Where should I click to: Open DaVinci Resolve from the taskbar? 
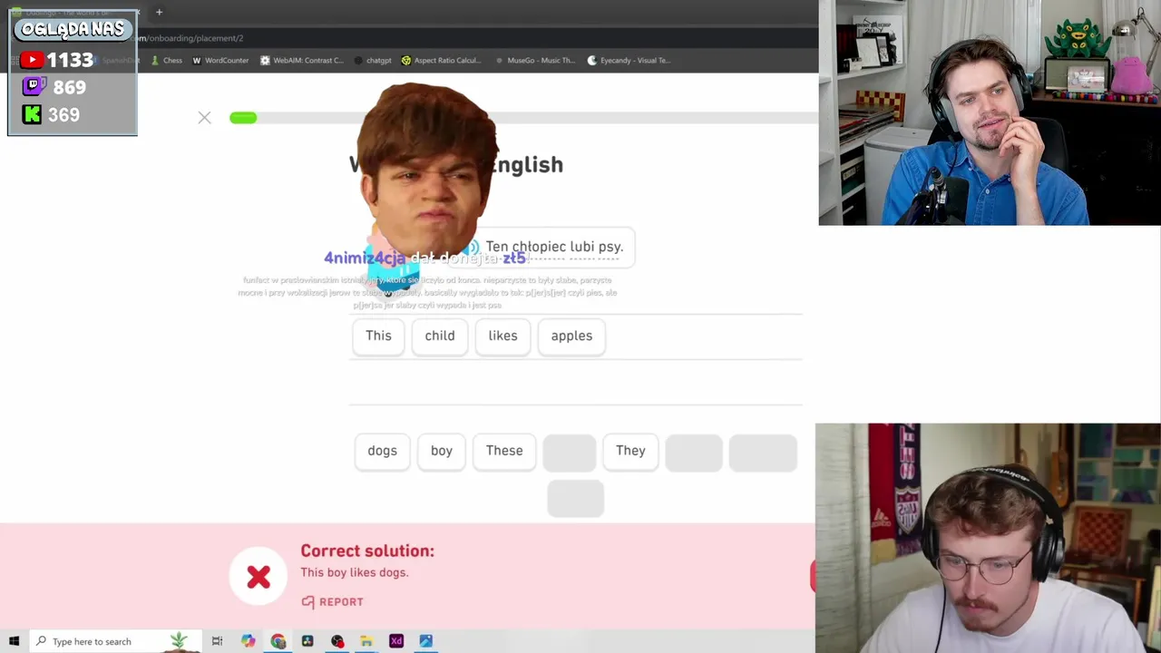point(307,641)
